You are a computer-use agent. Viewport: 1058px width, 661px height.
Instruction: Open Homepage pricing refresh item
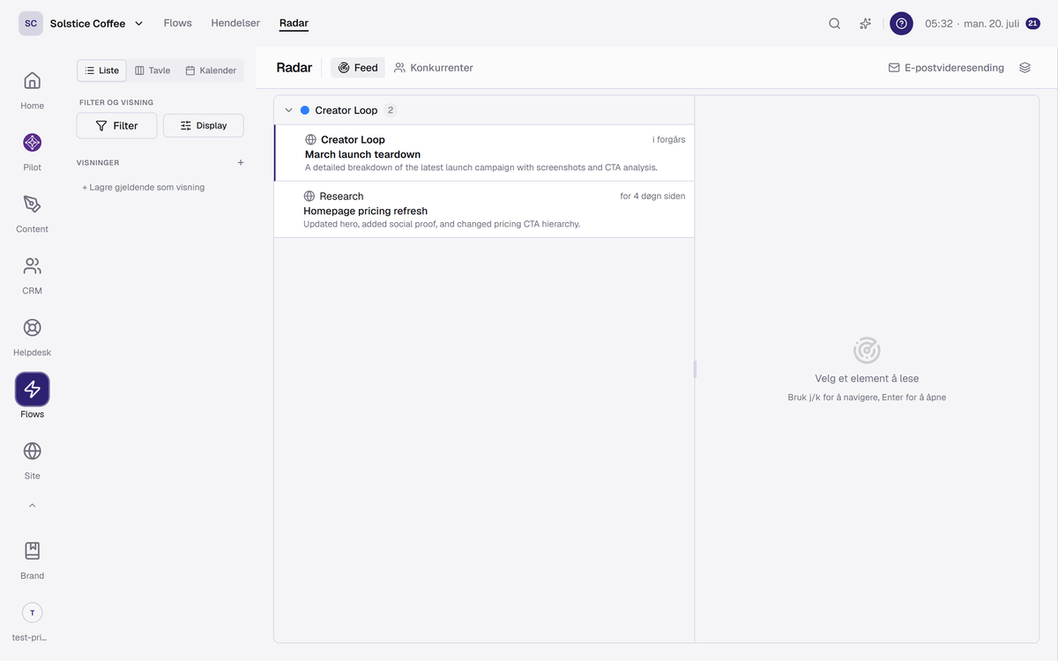(484, 210)
